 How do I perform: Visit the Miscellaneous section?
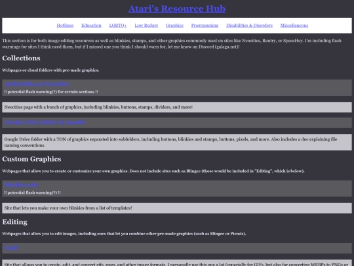294,26
